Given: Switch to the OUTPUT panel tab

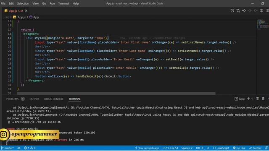Looking at the screenshot, I should click(34, 99).
